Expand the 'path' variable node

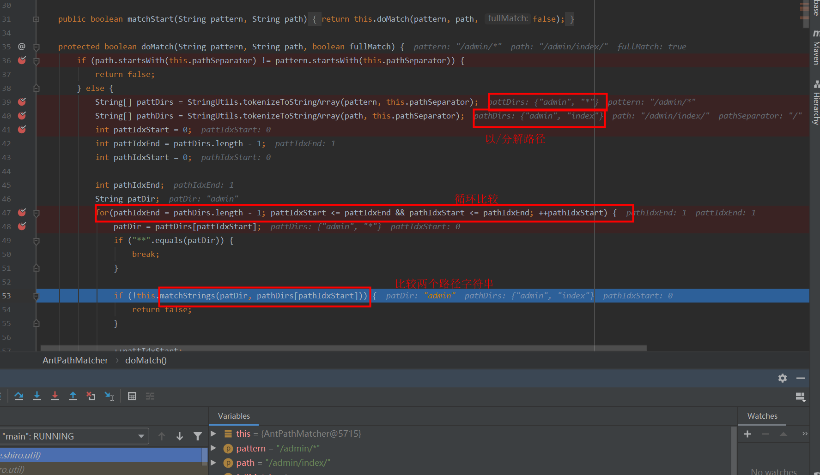coord(213,462)
